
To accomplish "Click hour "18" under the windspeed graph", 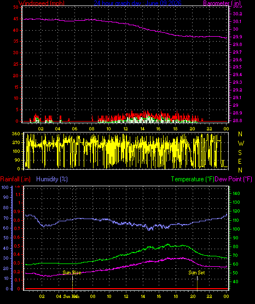I will pos(175,129).
